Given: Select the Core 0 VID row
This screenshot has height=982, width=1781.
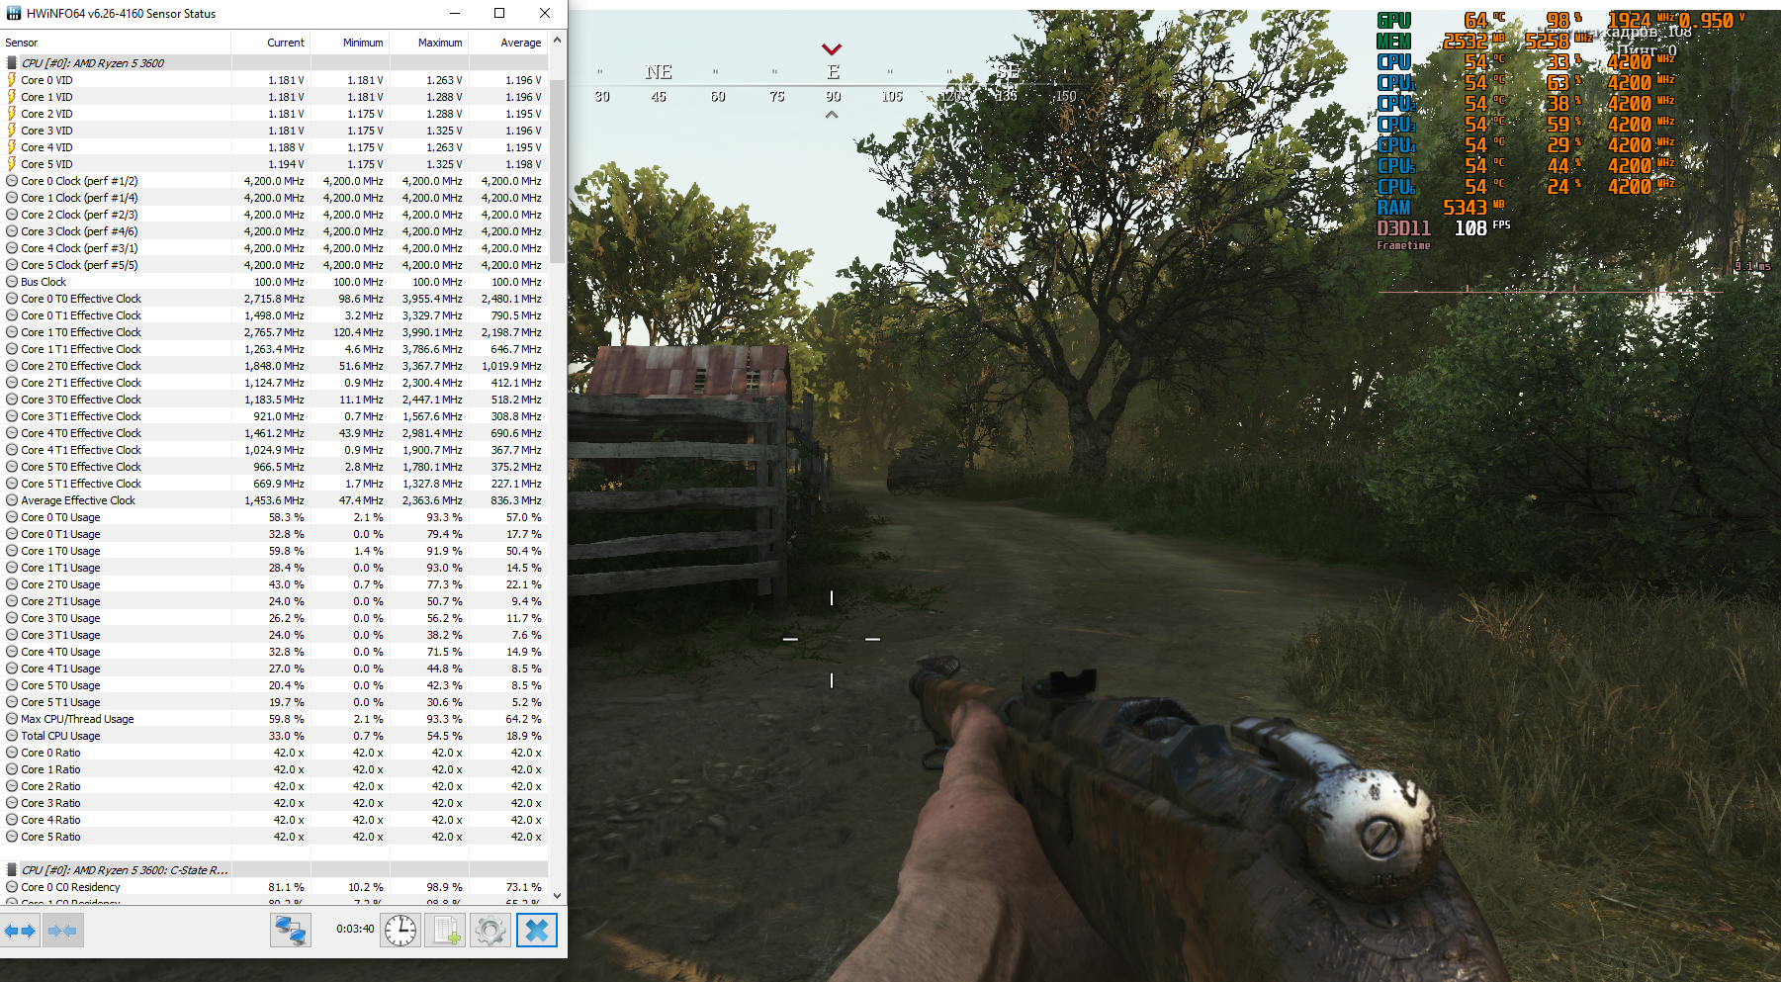Looking at the screenshot, I should click(x=275, y=80).
